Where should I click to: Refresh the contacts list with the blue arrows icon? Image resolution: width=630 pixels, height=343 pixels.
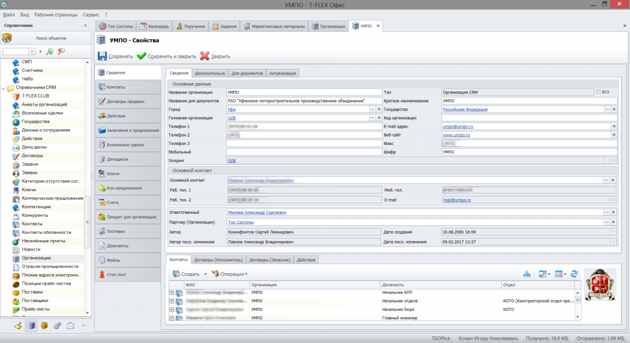tap(574, 274)
